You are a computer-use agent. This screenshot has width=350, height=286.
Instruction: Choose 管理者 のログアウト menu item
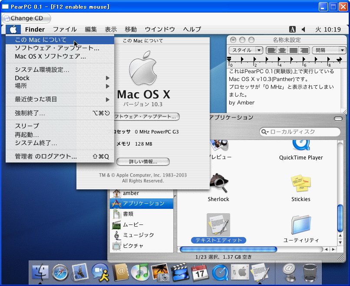60,156
